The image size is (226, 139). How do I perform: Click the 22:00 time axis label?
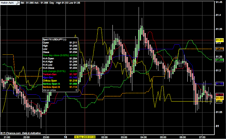pos(26,137)
